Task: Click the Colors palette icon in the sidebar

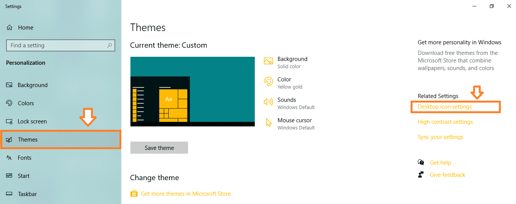Action: [x=9, y=103]
